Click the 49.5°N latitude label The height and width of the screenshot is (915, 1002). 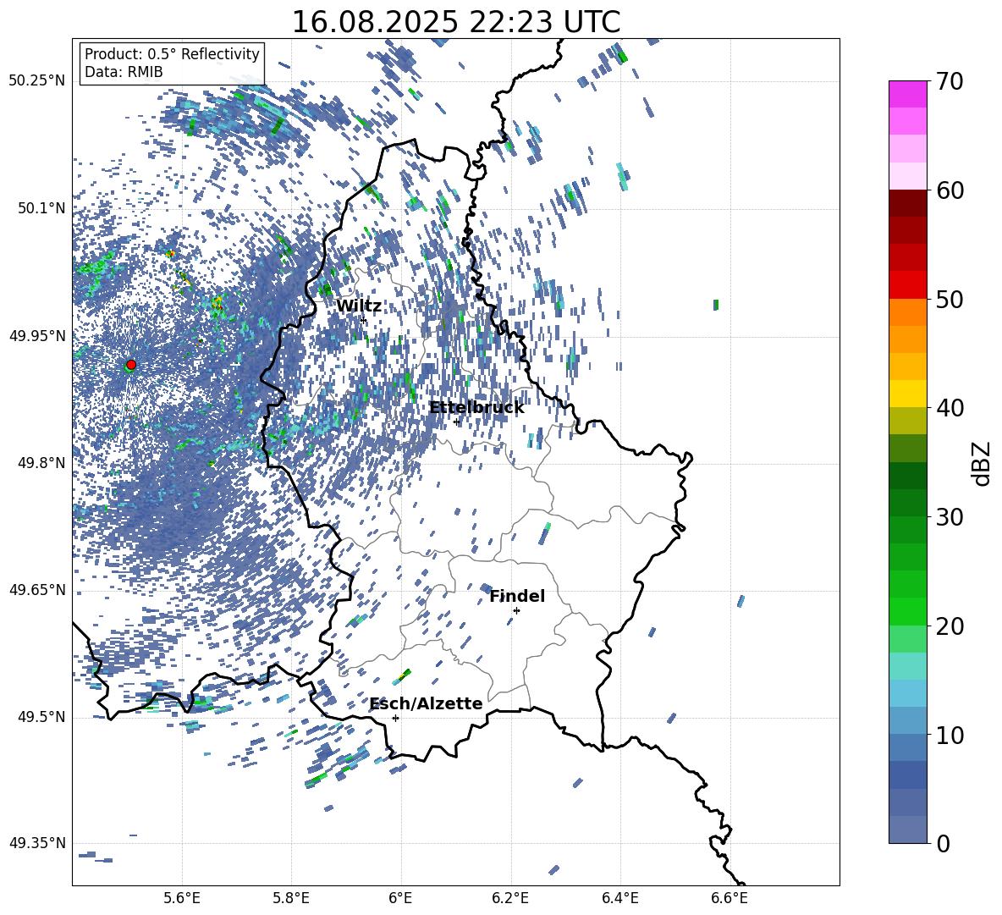(x=41, y=717)
